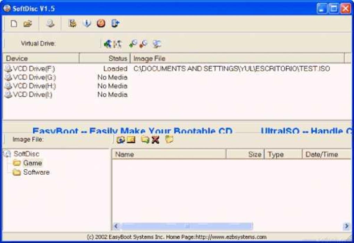Sort by the Device column header
Viewport: 354px width, 243px height.
click(x=41, y=58)
